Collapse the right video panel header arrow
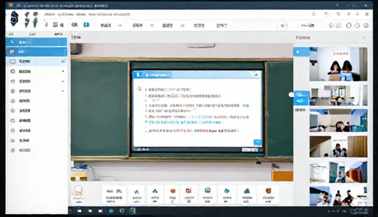378x217 pixels. tap(364, 38)
